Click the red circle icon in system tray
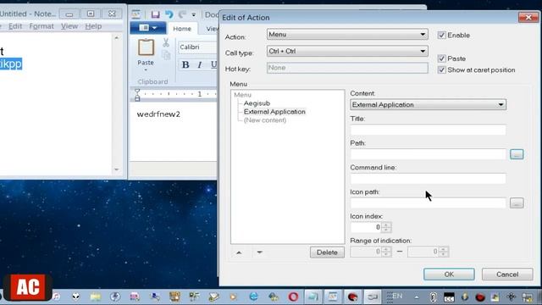This screenshot has width=542, height=305. tap(480, 297)
